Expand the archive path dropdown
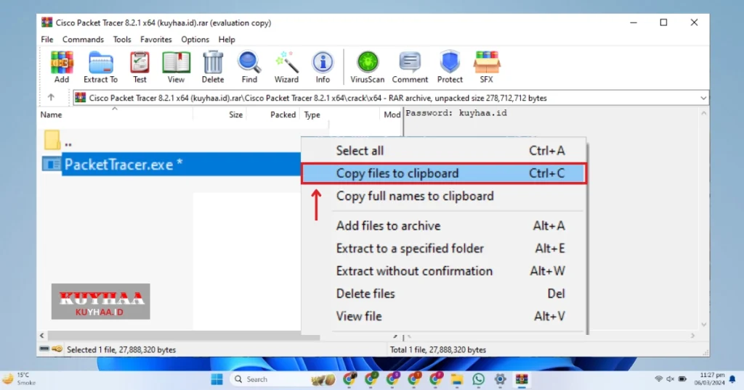This screenshot has width=744, height=390. click(x=703, y=98)
